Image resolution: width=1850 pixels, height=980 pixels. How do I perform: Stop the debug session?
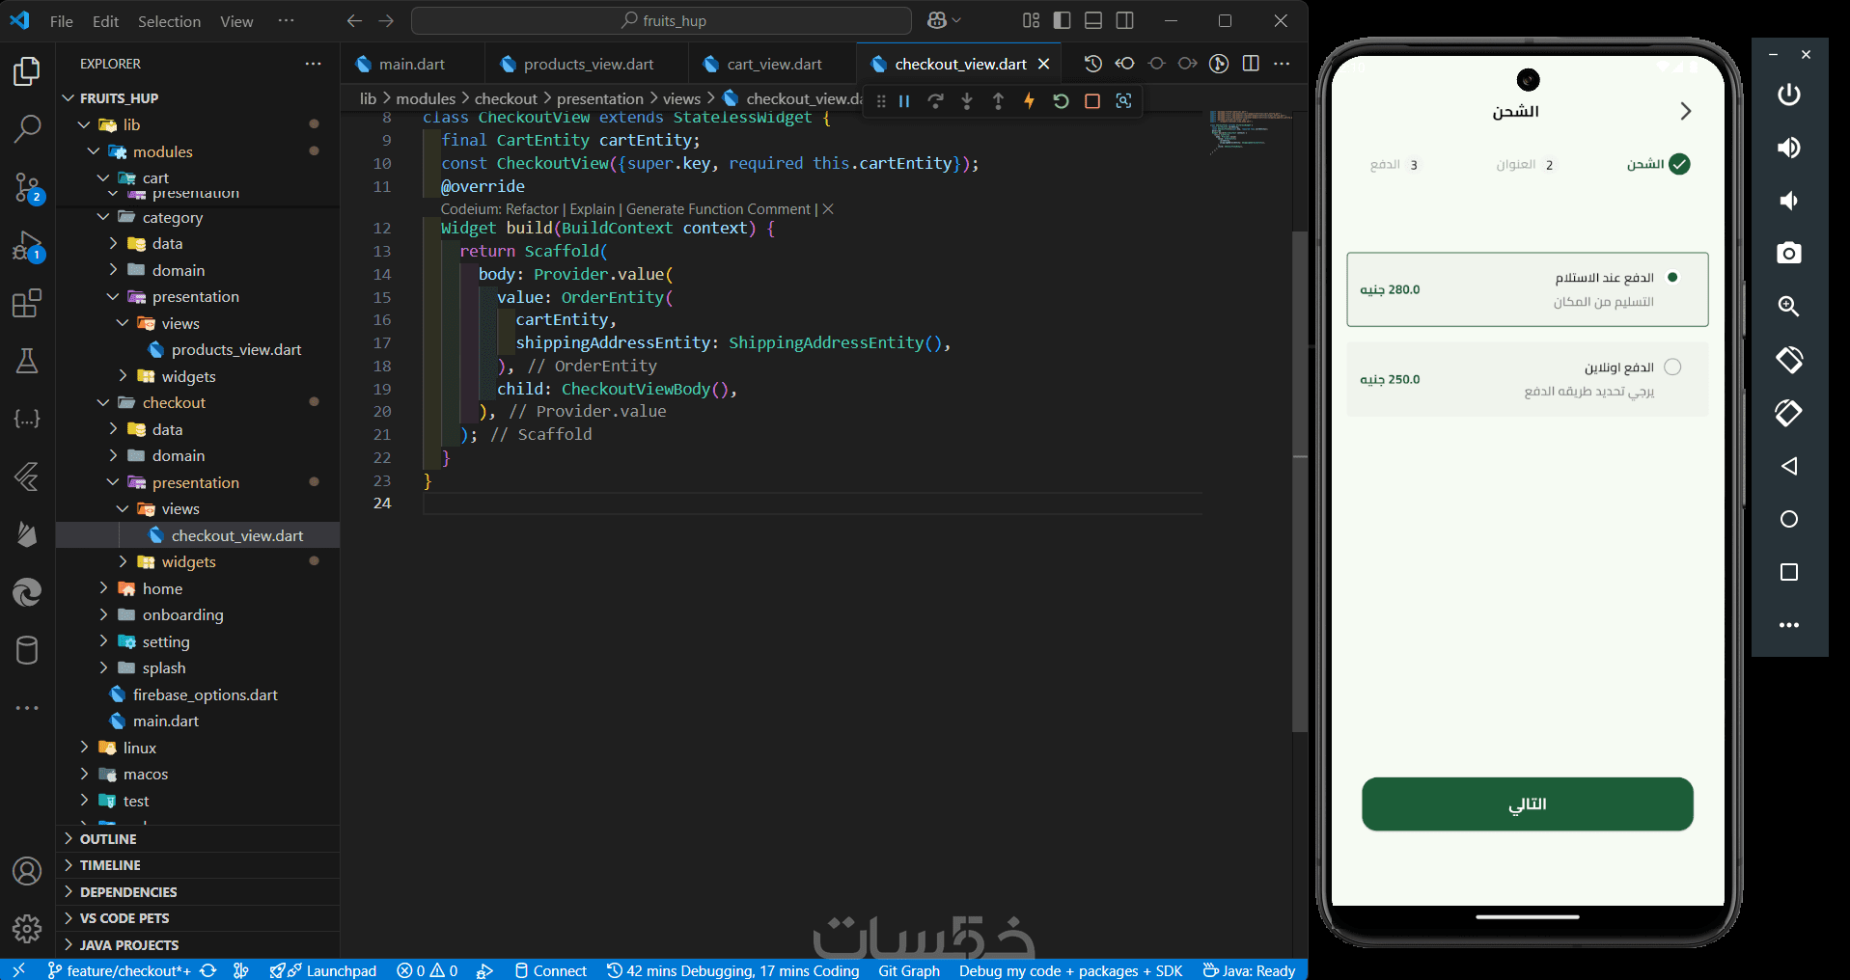1092,101
